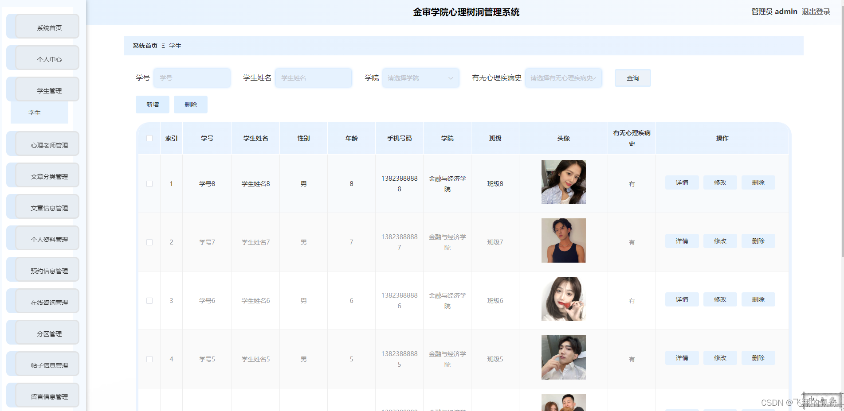
Task: Click the 班级8 cell
Action: [x=495, y=184]
